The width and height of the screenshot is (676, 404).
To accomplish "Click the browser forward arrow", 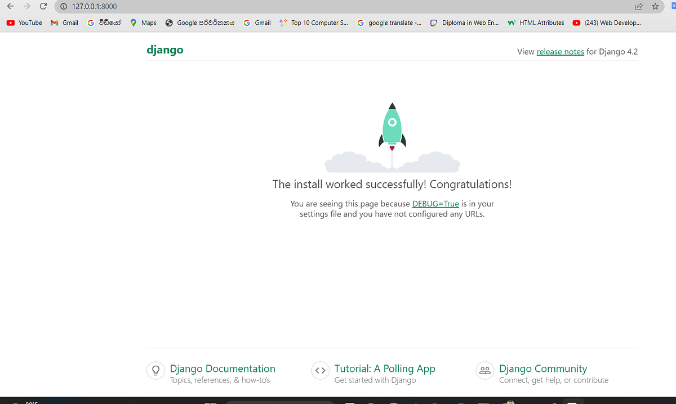I will click(27, 6).
